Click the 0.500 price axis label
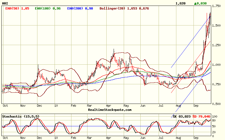The height and width of the screenshot is (140, 225). coord(216,104)
